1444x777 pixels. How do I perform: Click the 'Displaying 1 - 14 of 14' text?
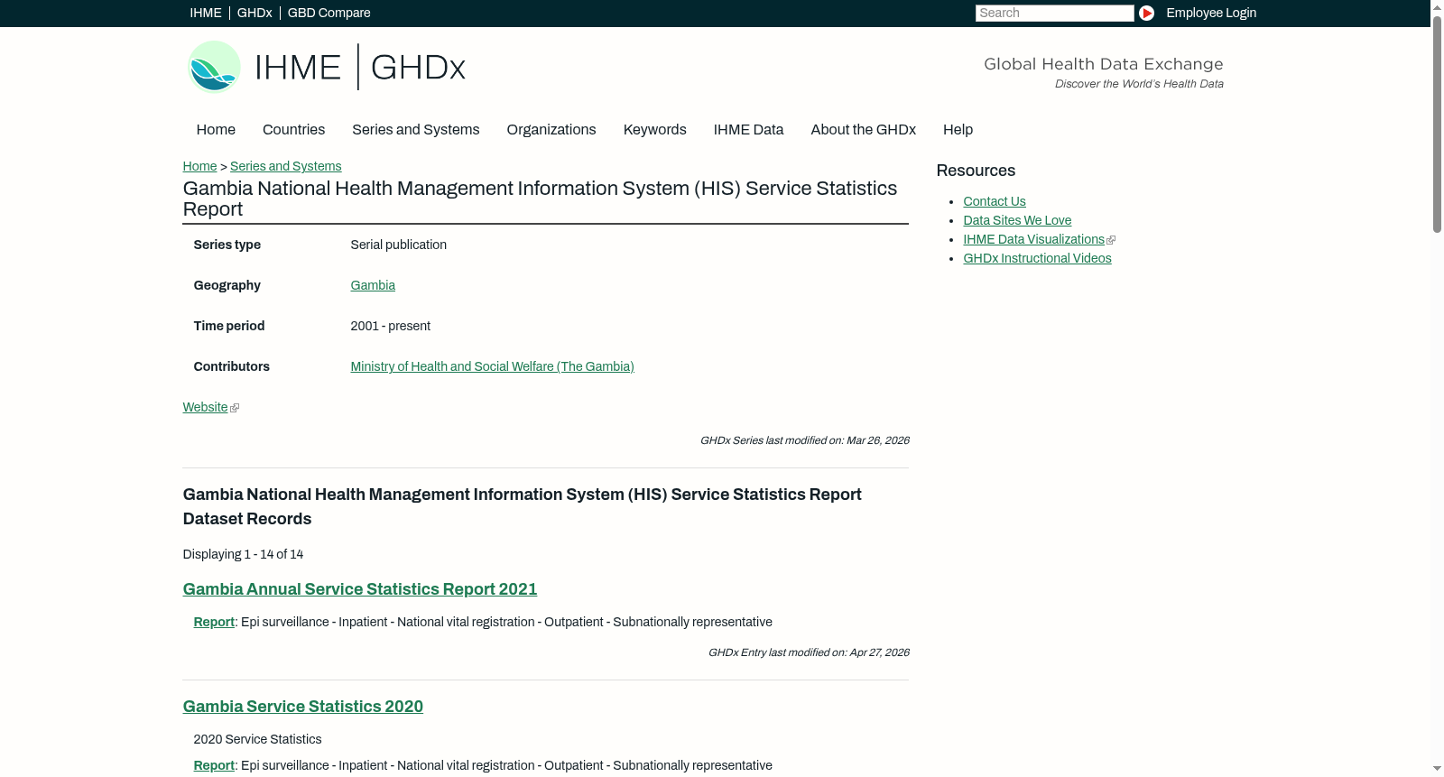pyautogui.click(x=243, y=554)
